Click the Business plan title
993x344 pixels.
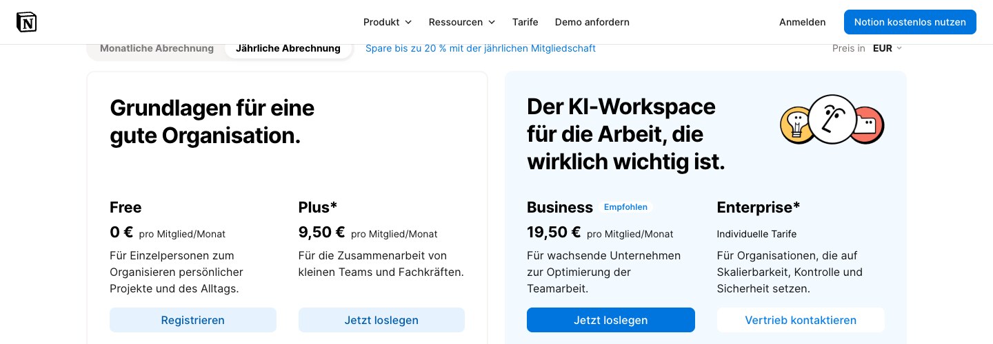coord(560,207)
